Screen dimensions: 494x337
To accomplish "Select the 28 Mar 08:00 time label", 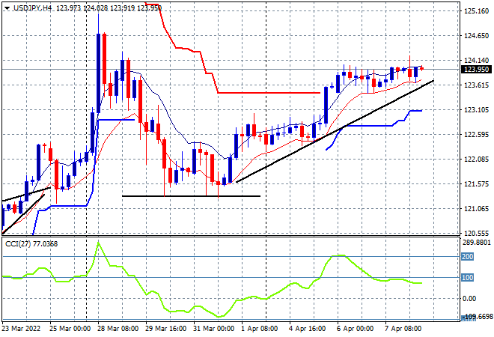I will [x=118, y=329].
